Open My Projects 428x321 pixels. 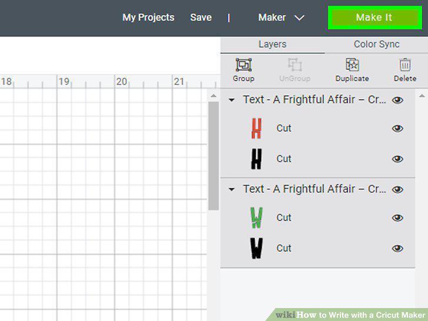[148, 18]
